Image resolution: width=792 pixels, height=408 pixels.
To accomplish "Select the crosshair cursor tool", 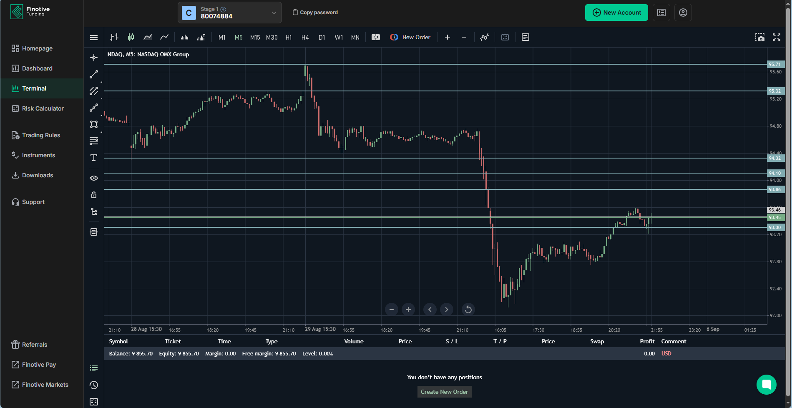I will tap(94, 58).
